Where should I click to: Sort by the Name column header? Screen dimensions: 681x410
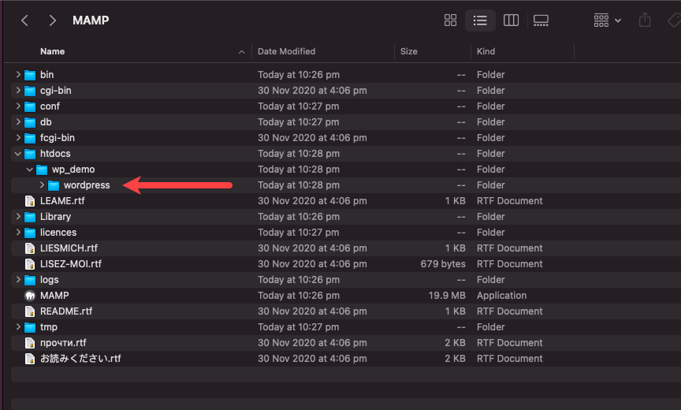53,51
